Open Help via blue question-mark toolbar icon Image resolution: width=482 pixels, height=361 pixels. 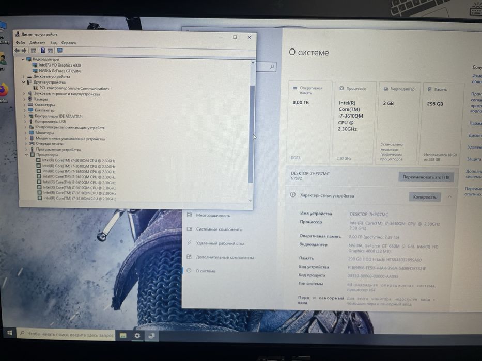pyautogui.click(x=43, y=51)
